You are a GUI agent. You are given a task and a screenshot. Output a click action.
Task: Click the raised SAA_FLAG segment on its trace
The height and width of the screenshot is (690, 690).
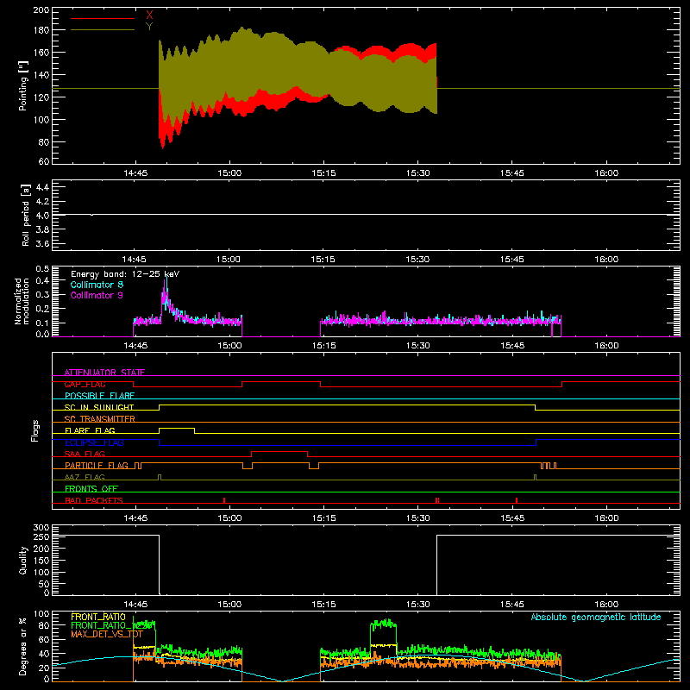[279, 451]
